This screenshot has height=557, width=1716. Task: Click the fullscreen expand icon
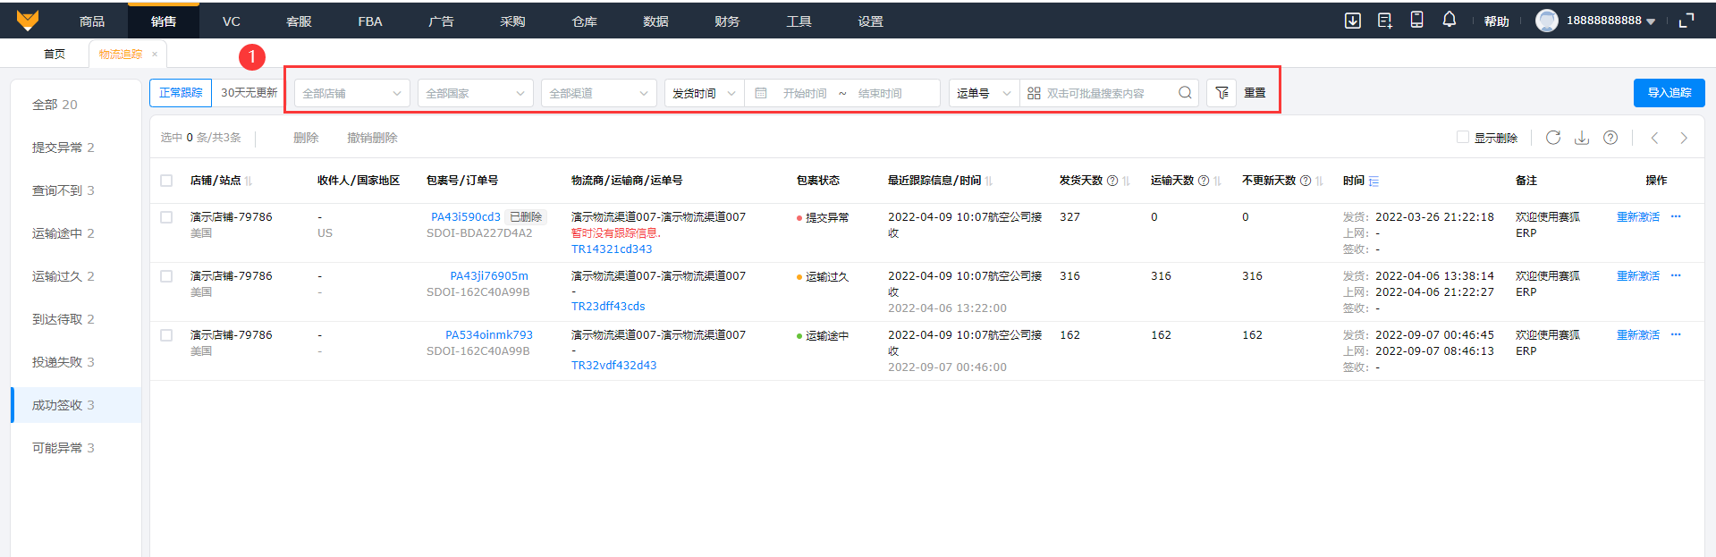[1686, 21]
